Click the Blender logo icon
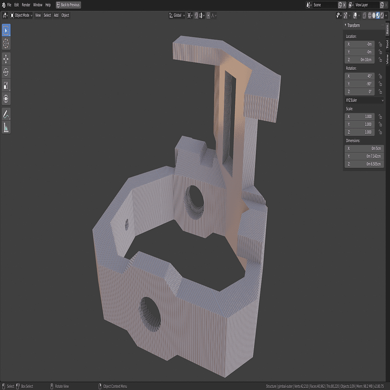390x390 pixels. 3,5
